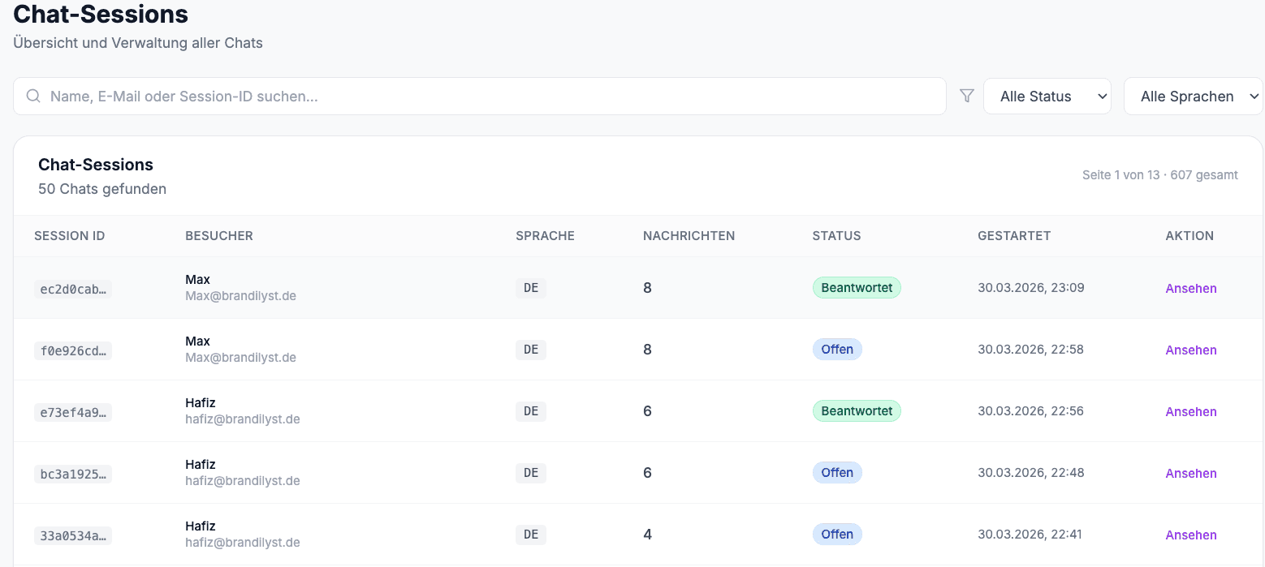
Task: Click the Beantwortet status badge for Max
Action: (x=857, y=287)
